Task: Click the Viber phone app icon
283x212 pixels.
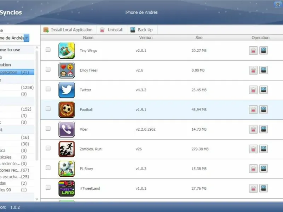Action: (x=67, y=129)
